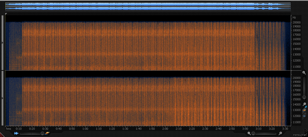Click the waveform/spectrogram blend slider knob
This screenshot has width=308, height=137.
tap(42, 133)
